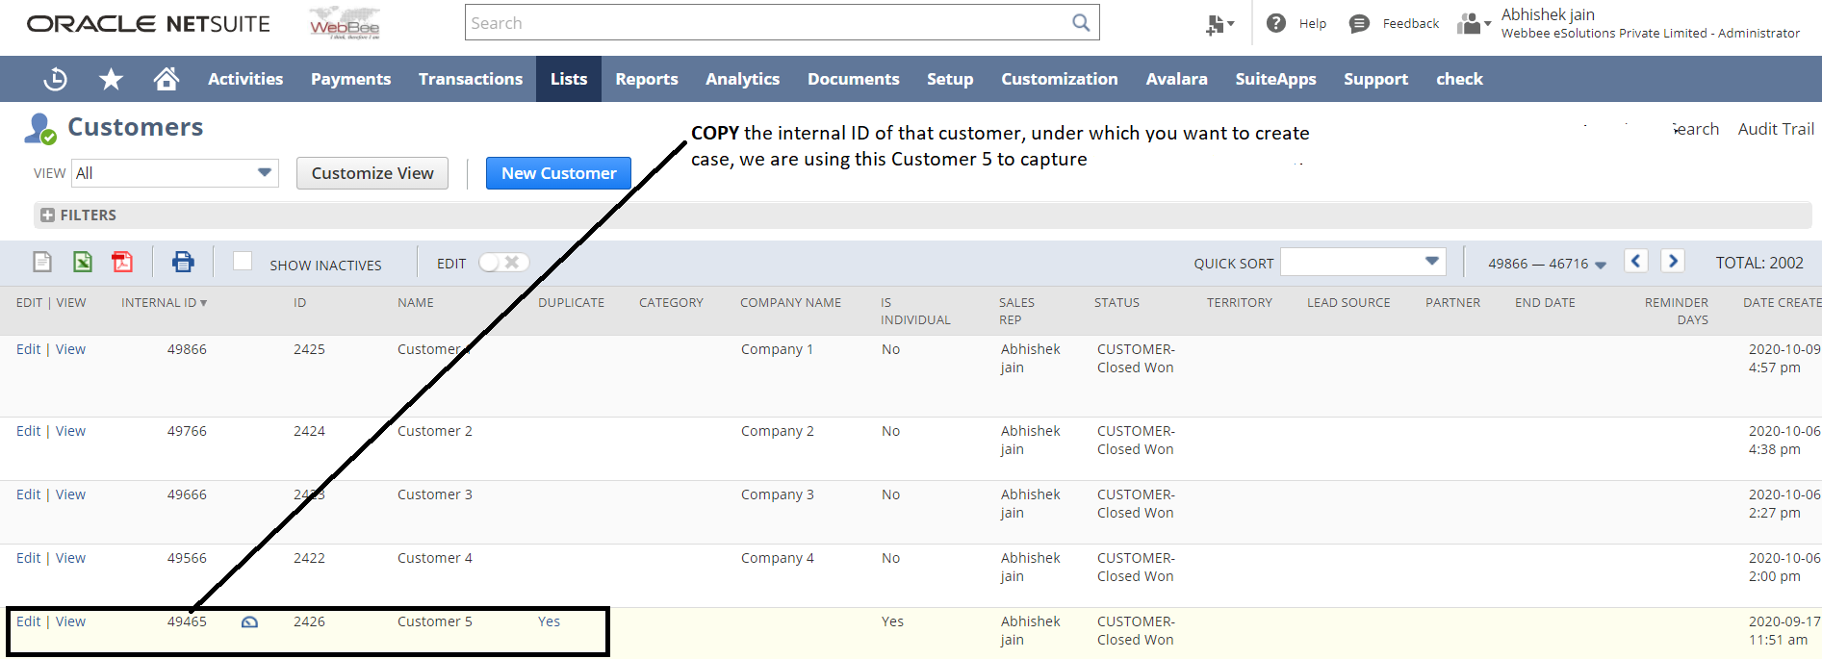Enable the Show Inactives checkbox

243,262
